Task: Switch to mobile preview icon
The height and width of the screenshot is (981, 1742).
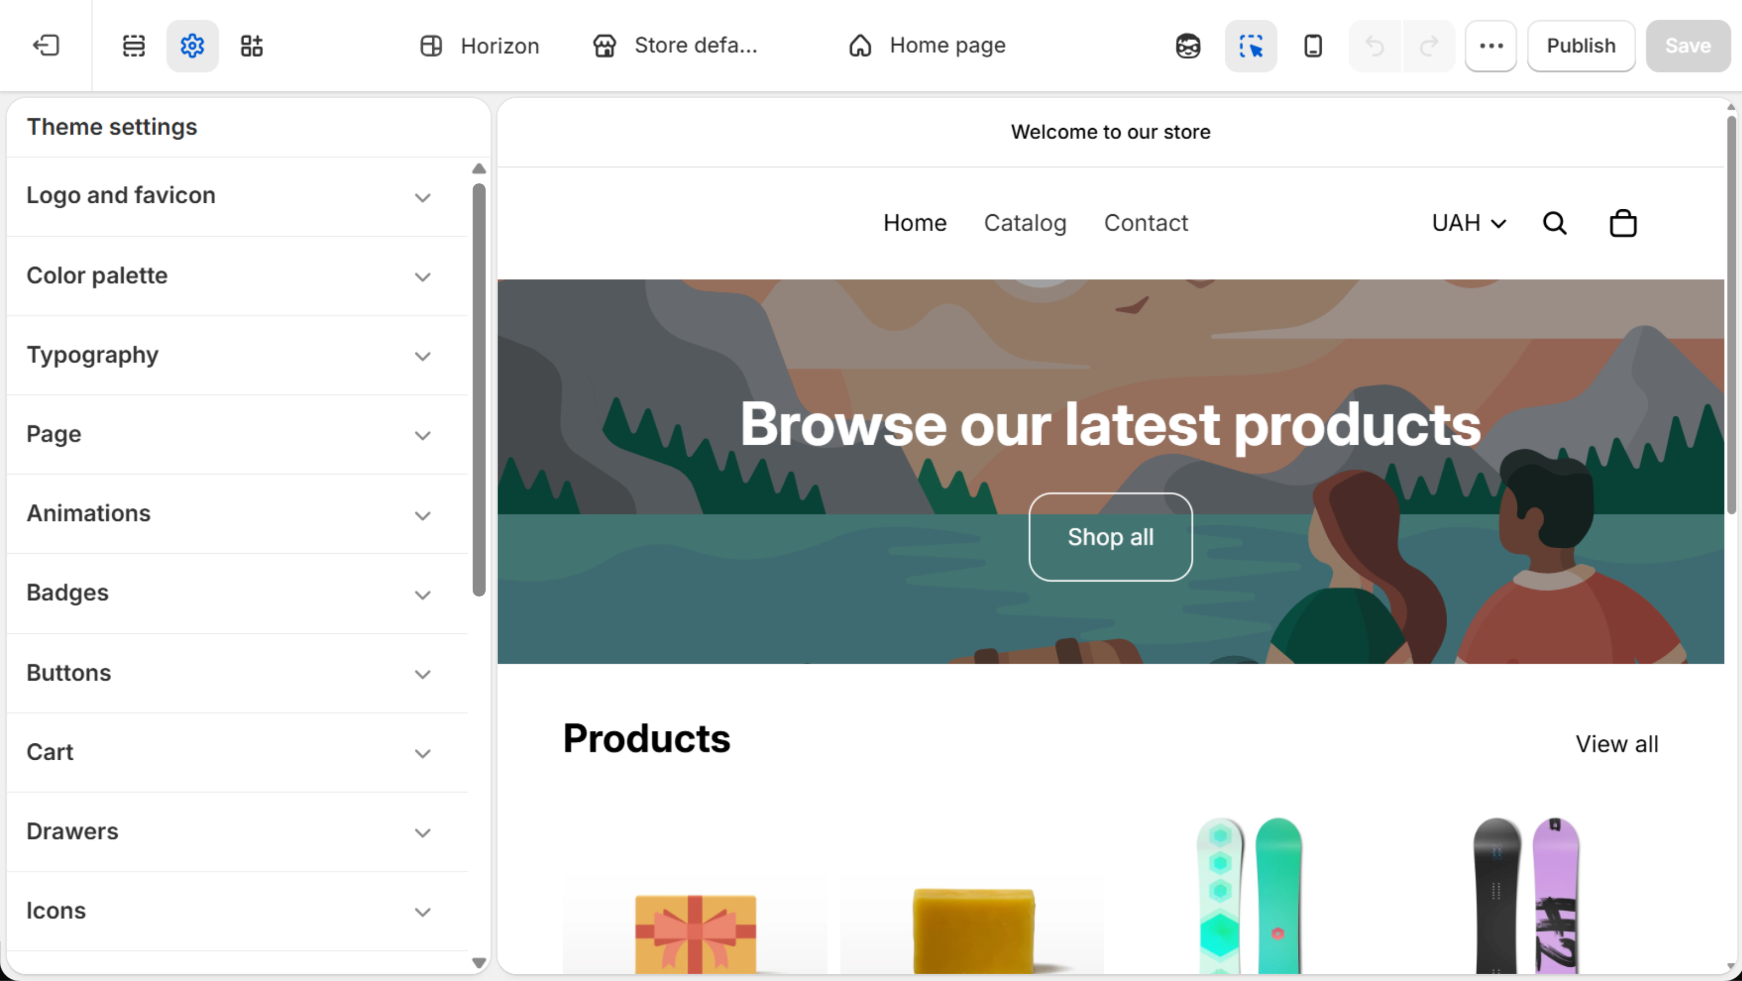Action: point(1312,46)
